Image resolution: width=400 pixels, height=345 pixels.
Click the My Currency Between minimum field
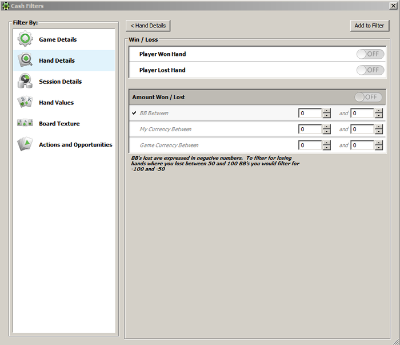[310, 129]
